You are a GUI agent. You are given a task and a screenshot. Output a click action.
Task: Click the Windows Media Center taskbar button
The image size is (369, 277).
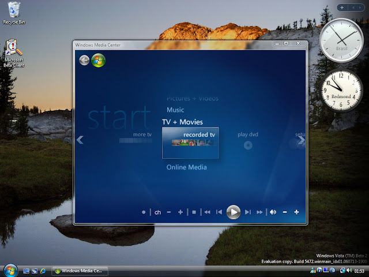[x=80, y=271]
